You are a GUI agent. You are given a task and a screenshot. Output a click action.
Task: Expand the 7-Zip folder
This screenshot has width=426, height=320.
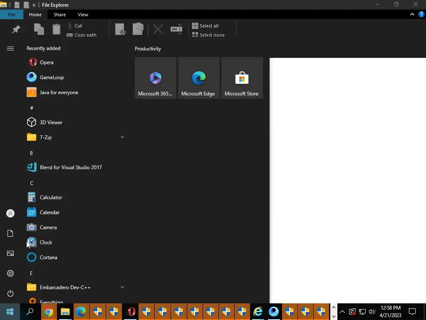tap(122, 137)
